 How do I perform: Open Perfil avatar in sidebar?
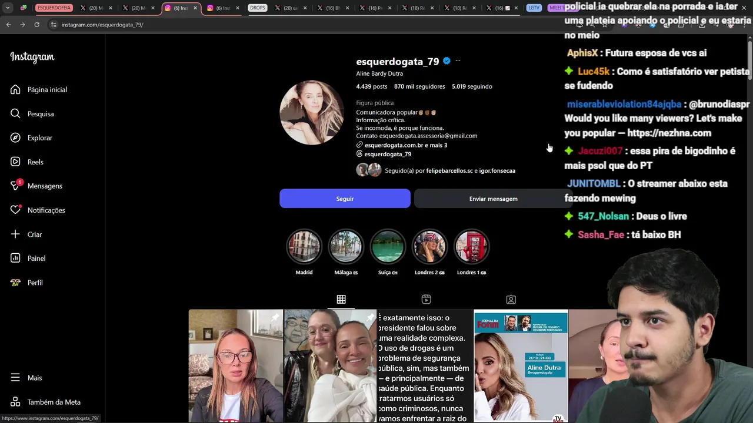[x=15, y=282]
